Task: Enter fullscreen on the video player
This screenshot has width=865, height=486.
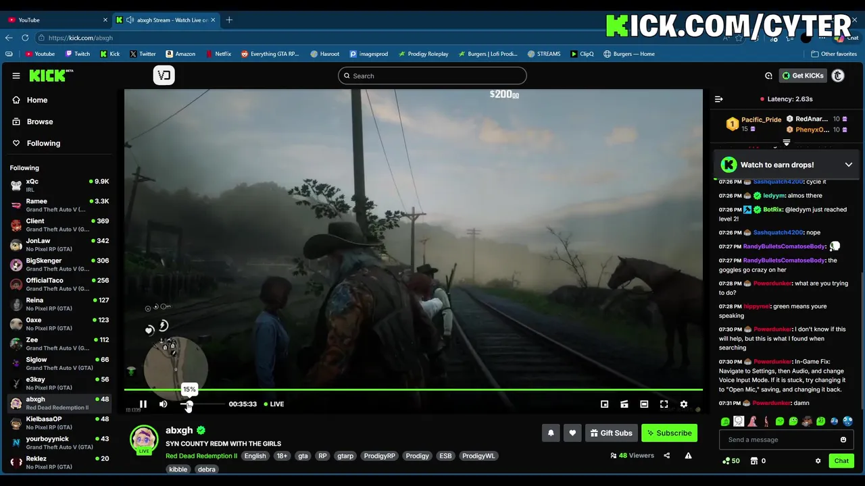Action: pyautogui.click(x=664, y=404)
